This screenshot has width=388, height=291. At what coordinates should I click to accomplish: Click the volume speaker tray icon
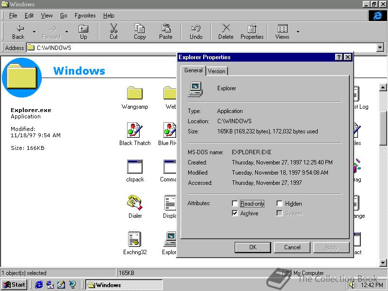point(352,285)
